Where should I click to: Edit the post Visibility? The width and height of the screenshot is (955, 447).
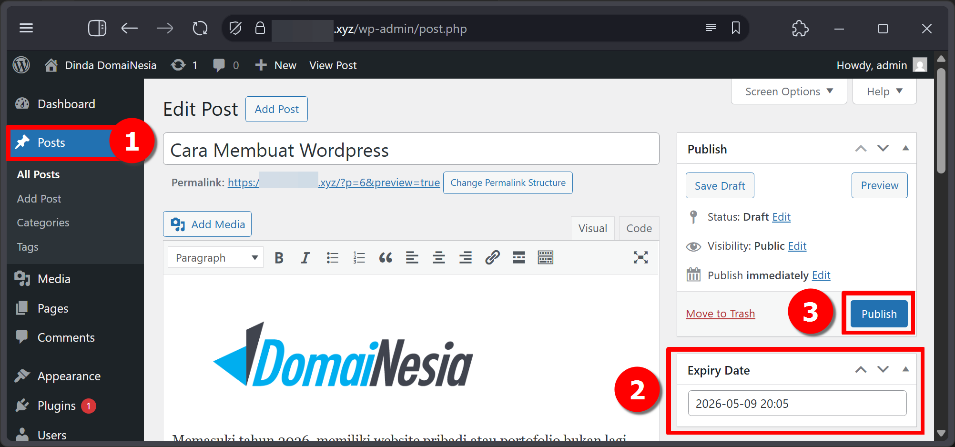pyautogui.click(x=797, y=246)
